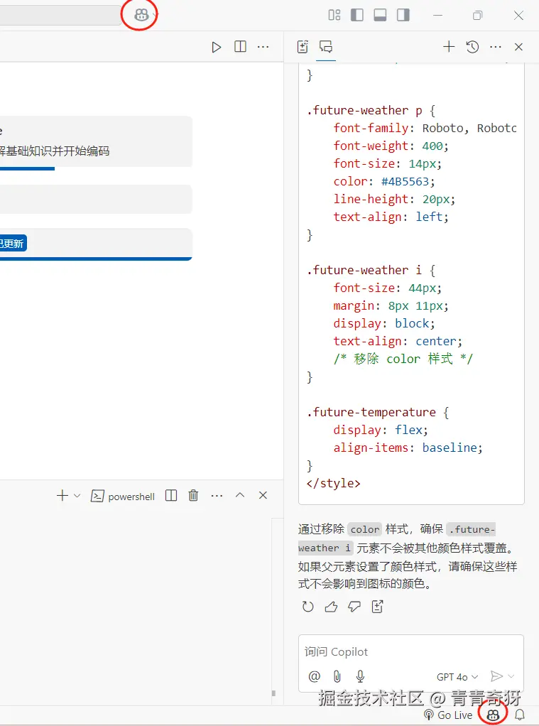Select the powershell terminal
The height and width of the screenshot is (726, 539).
pos(123,497)
